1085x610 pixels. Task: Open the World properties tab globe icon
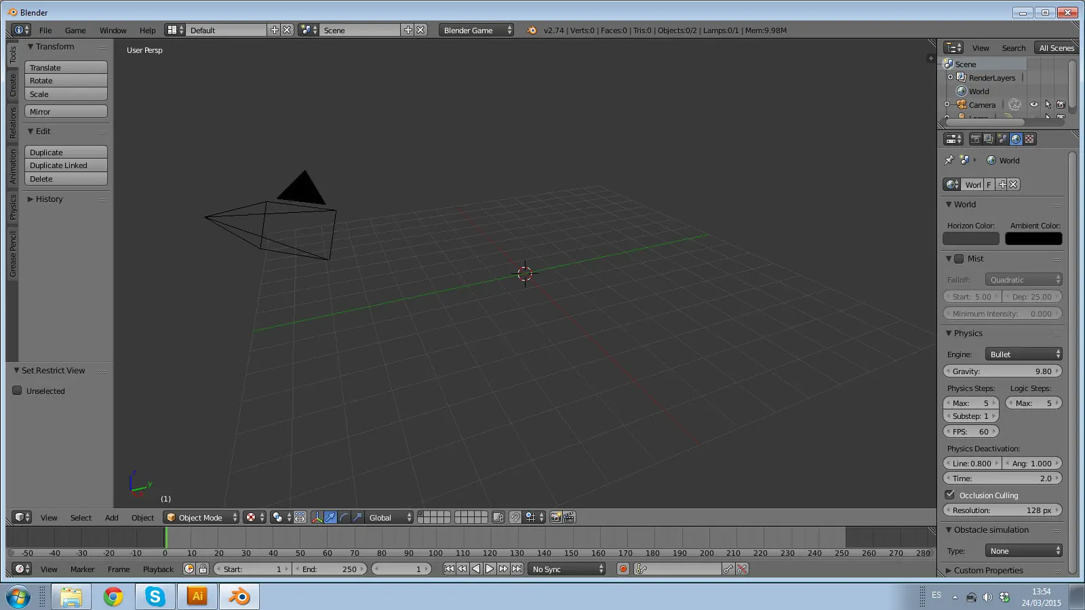click(1016, 139)
